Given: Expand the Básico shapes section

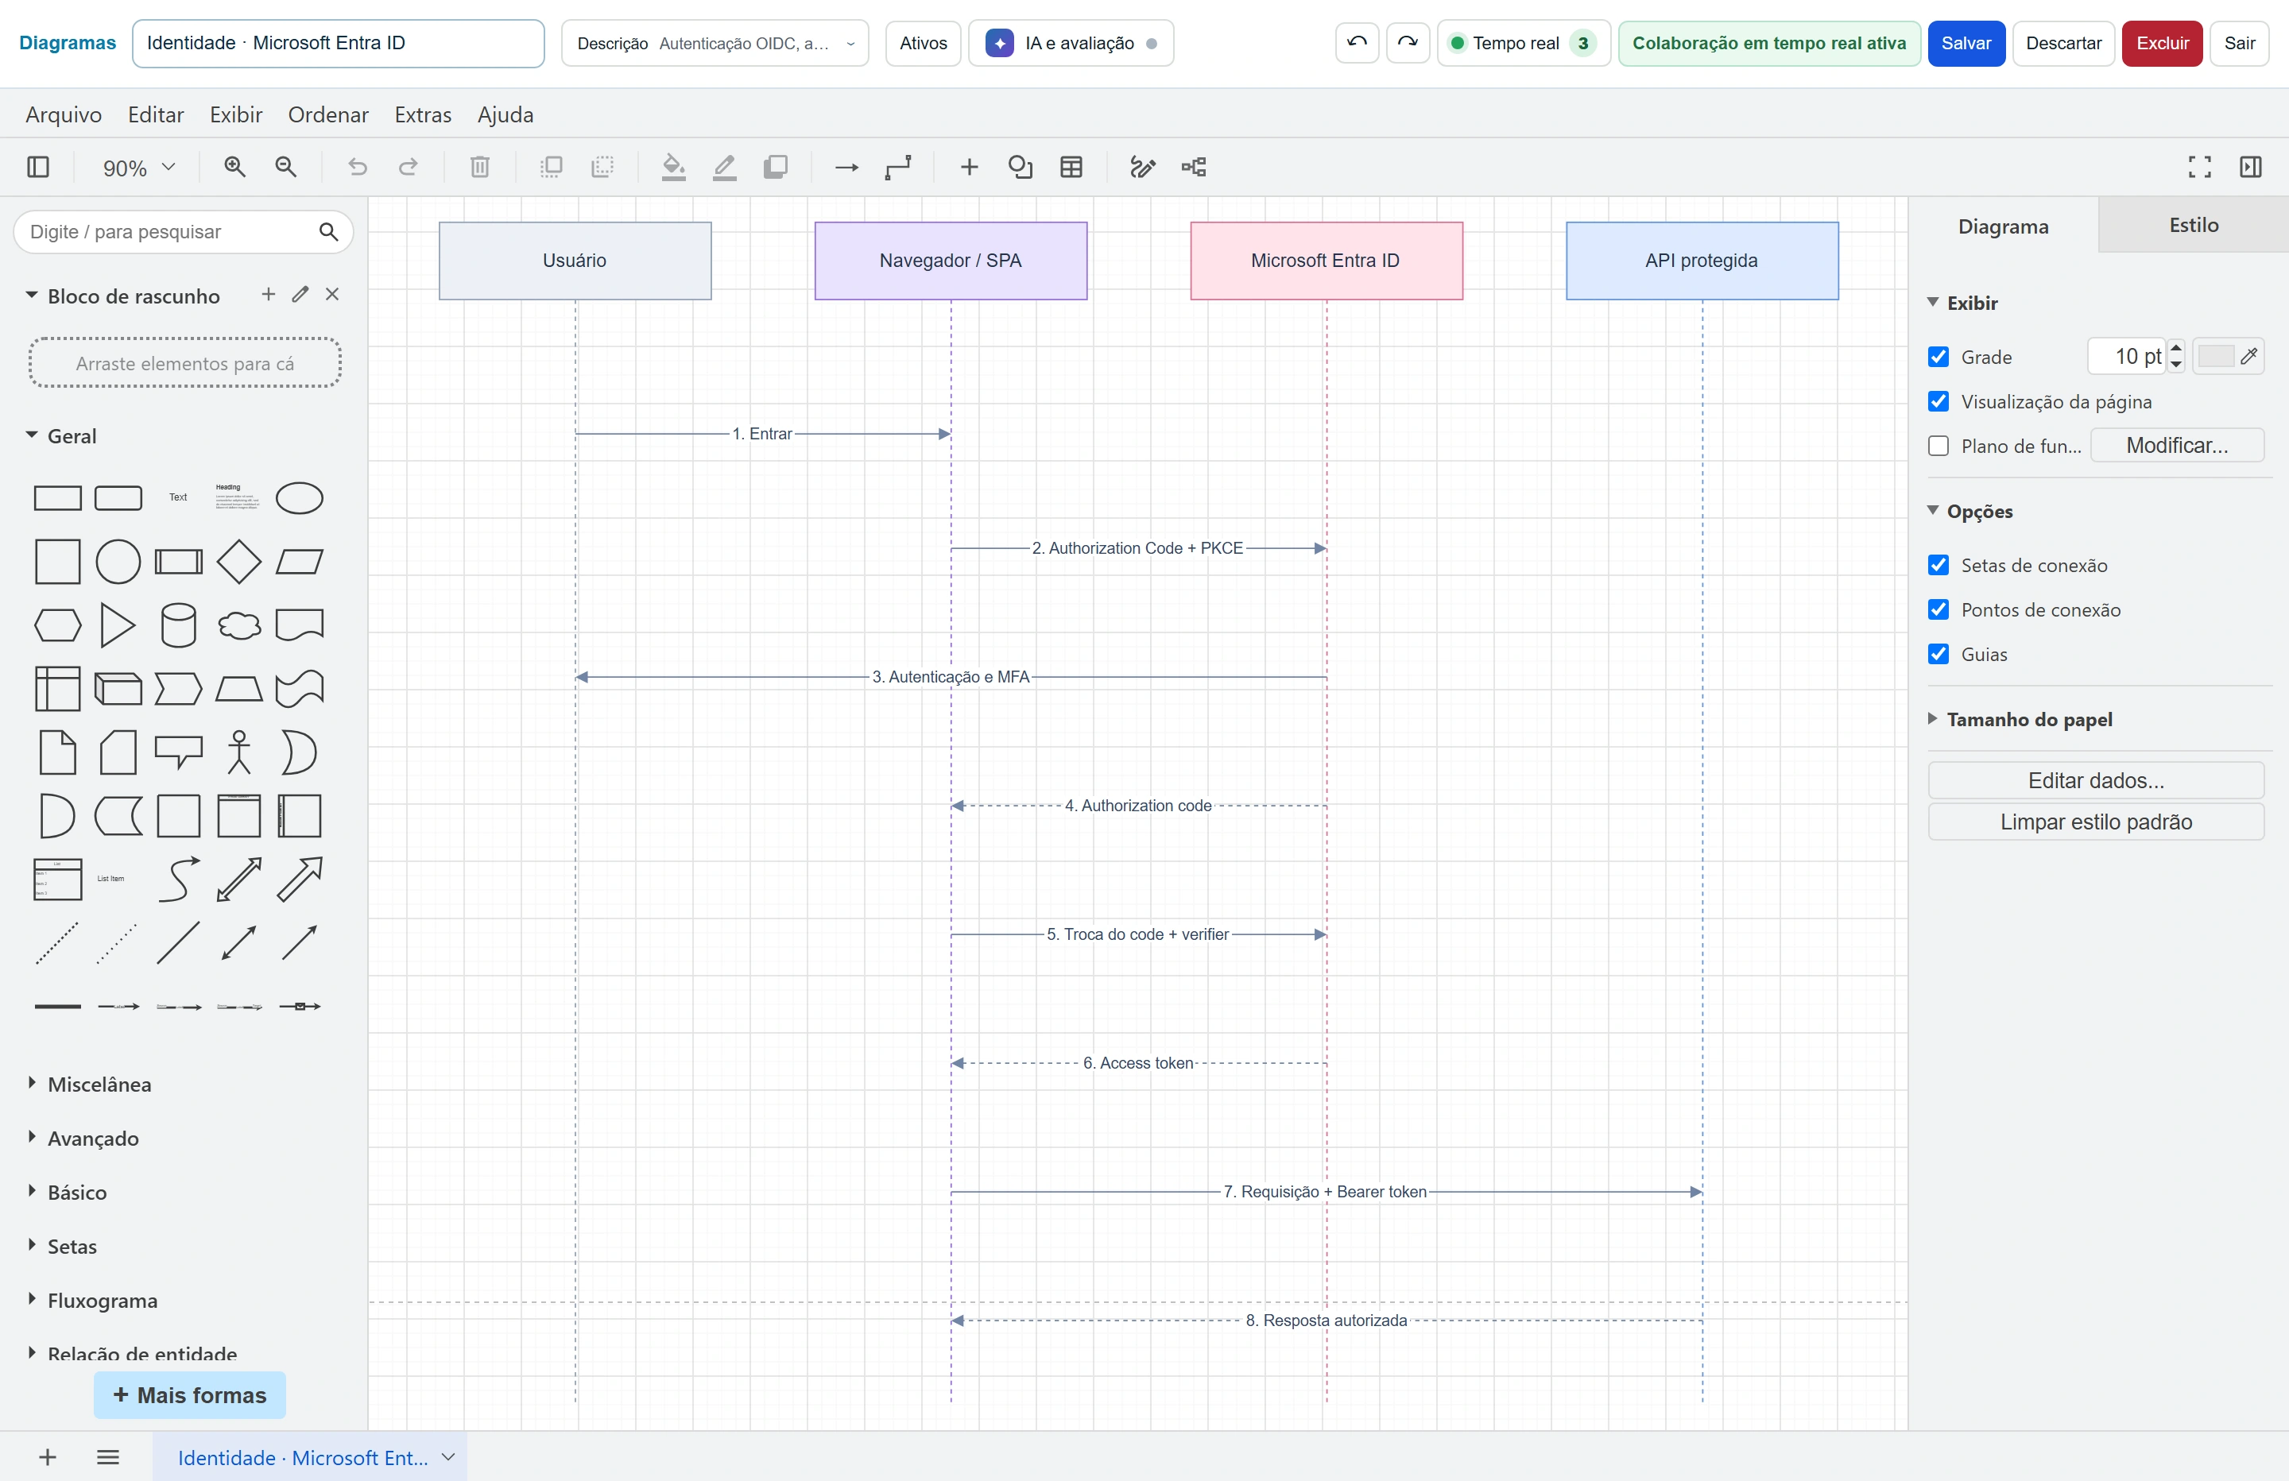Looking at the screenshot, I should click(x=32, y=1190).
